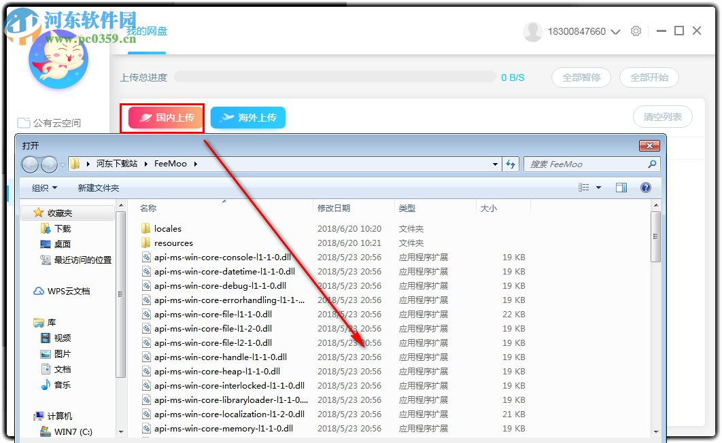
Task: Click file list scrollbar up arrow
Action: click(655, 205)
